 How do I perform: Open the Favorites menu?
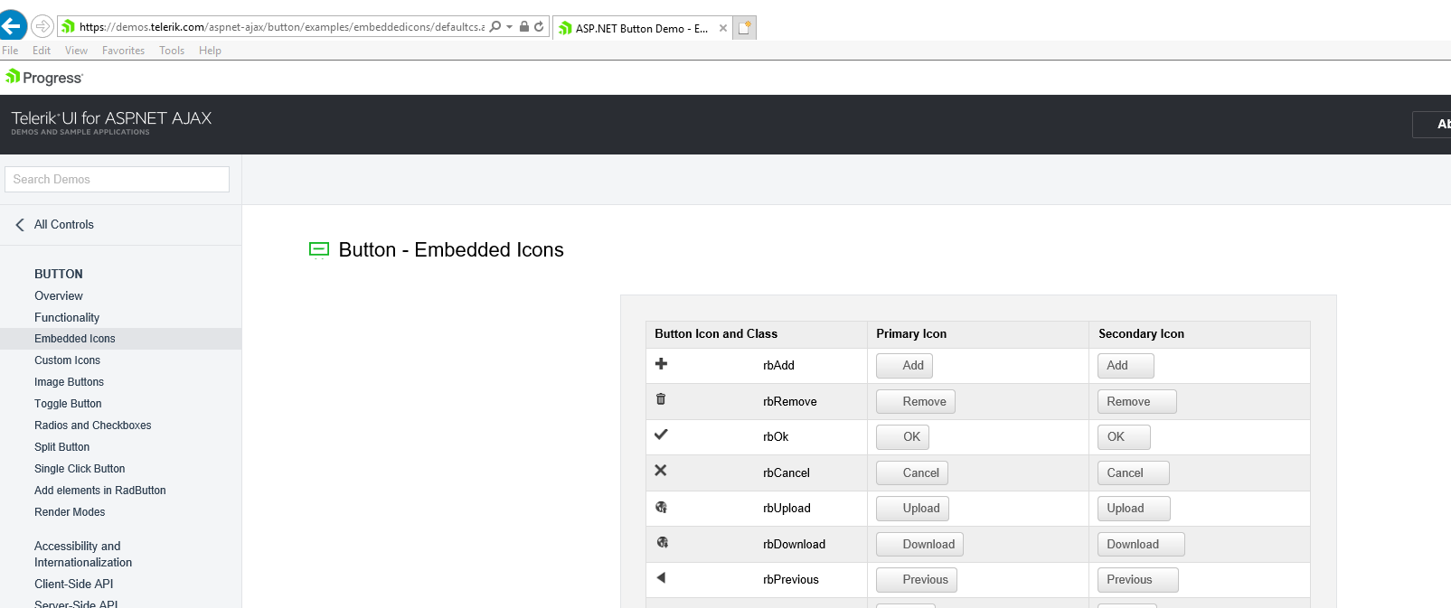coord(123,51)
